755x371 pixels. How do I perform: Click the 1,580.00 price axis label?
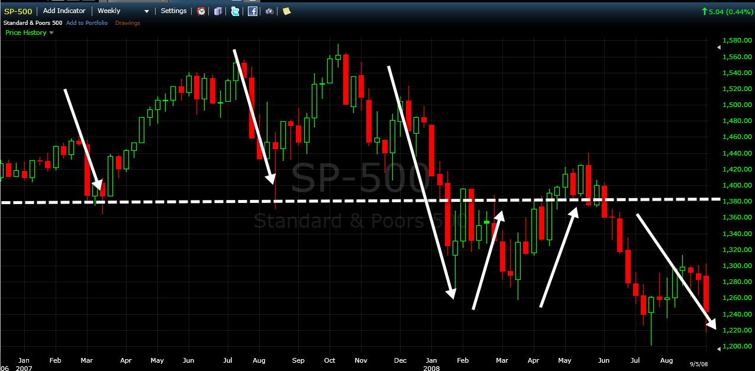click(x=736, y=41)
